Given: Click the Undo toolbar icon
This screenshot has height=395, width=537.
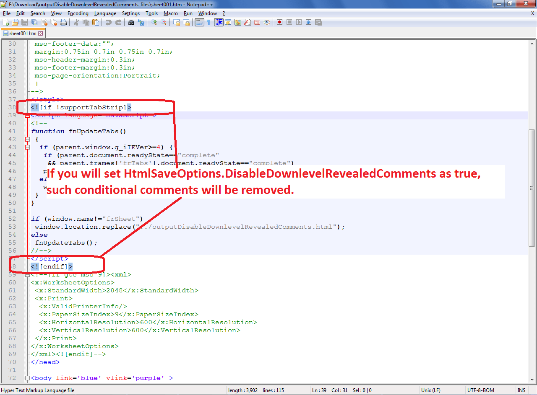Looking at the screenshot, I should click(109, 22).
